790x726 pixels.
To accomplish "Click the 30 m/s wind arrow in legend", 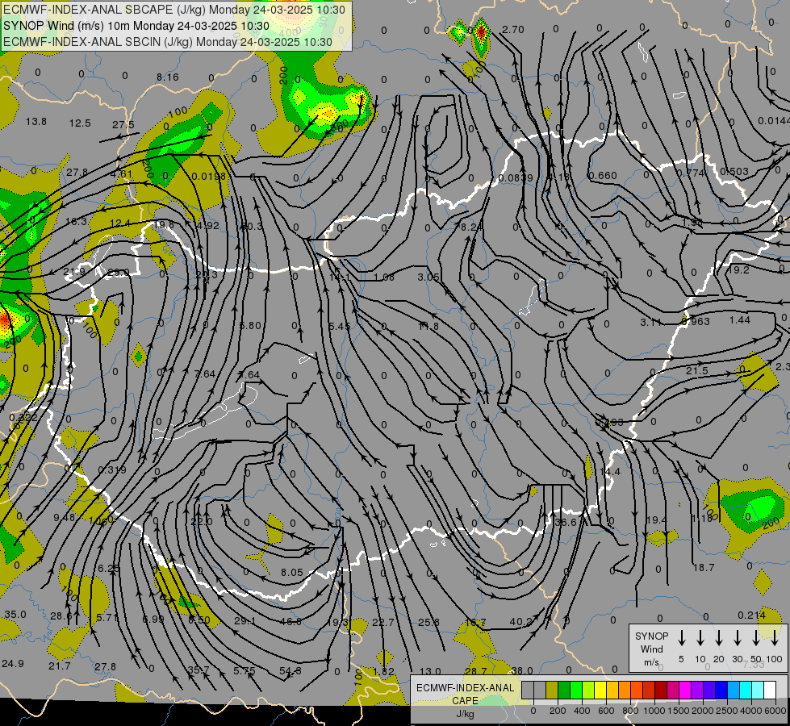I will [738, 637].
